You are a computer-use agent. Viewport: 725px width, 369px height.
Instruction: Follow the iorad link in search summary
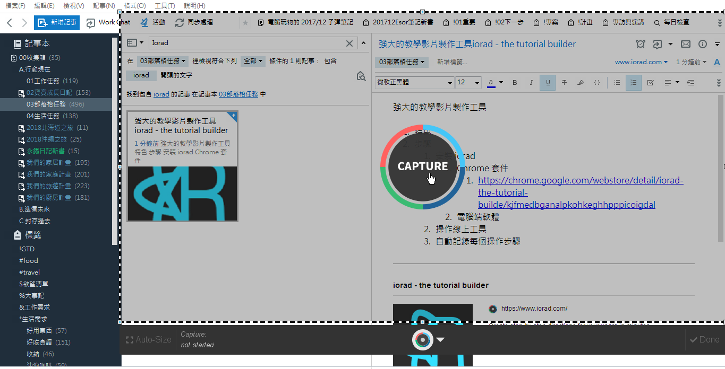coord(161,94)
